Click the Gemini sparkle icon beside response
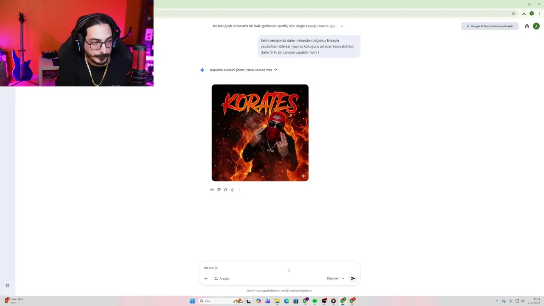This screenshot has width=544, height=306. 202,70
